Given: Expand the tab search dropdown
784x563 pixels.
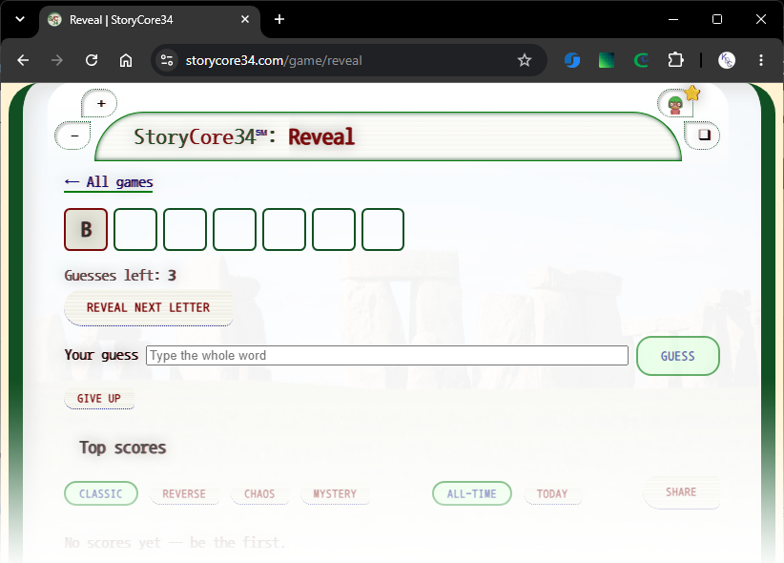Looking at the screenshot, I should [20, 19].
